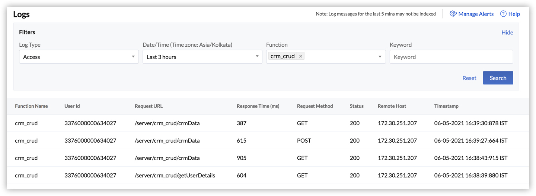This screenshot has height=196, width=536.
Task: Click response time value 905
Action: [x=242, y=158]
